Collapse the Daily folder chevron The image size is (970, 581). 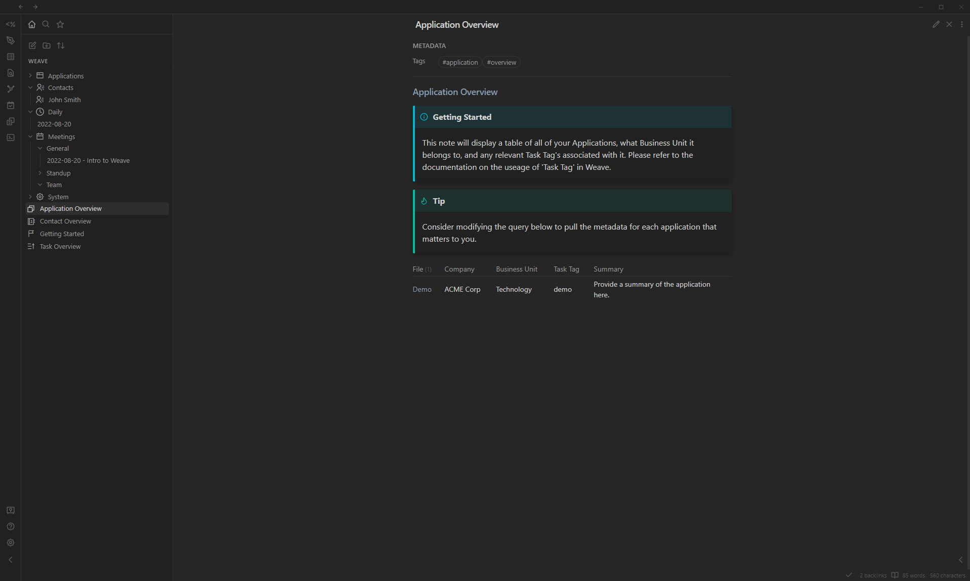tap(30, 112)
